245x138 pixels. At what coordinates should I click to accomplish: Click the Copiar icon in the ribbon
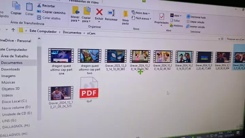(16, 6)
